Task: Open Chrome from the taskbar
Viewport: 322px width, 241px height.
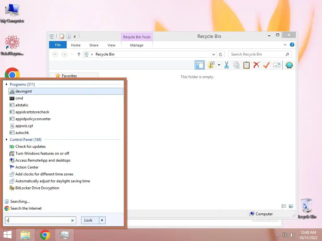Action: (x=45, y=235)
